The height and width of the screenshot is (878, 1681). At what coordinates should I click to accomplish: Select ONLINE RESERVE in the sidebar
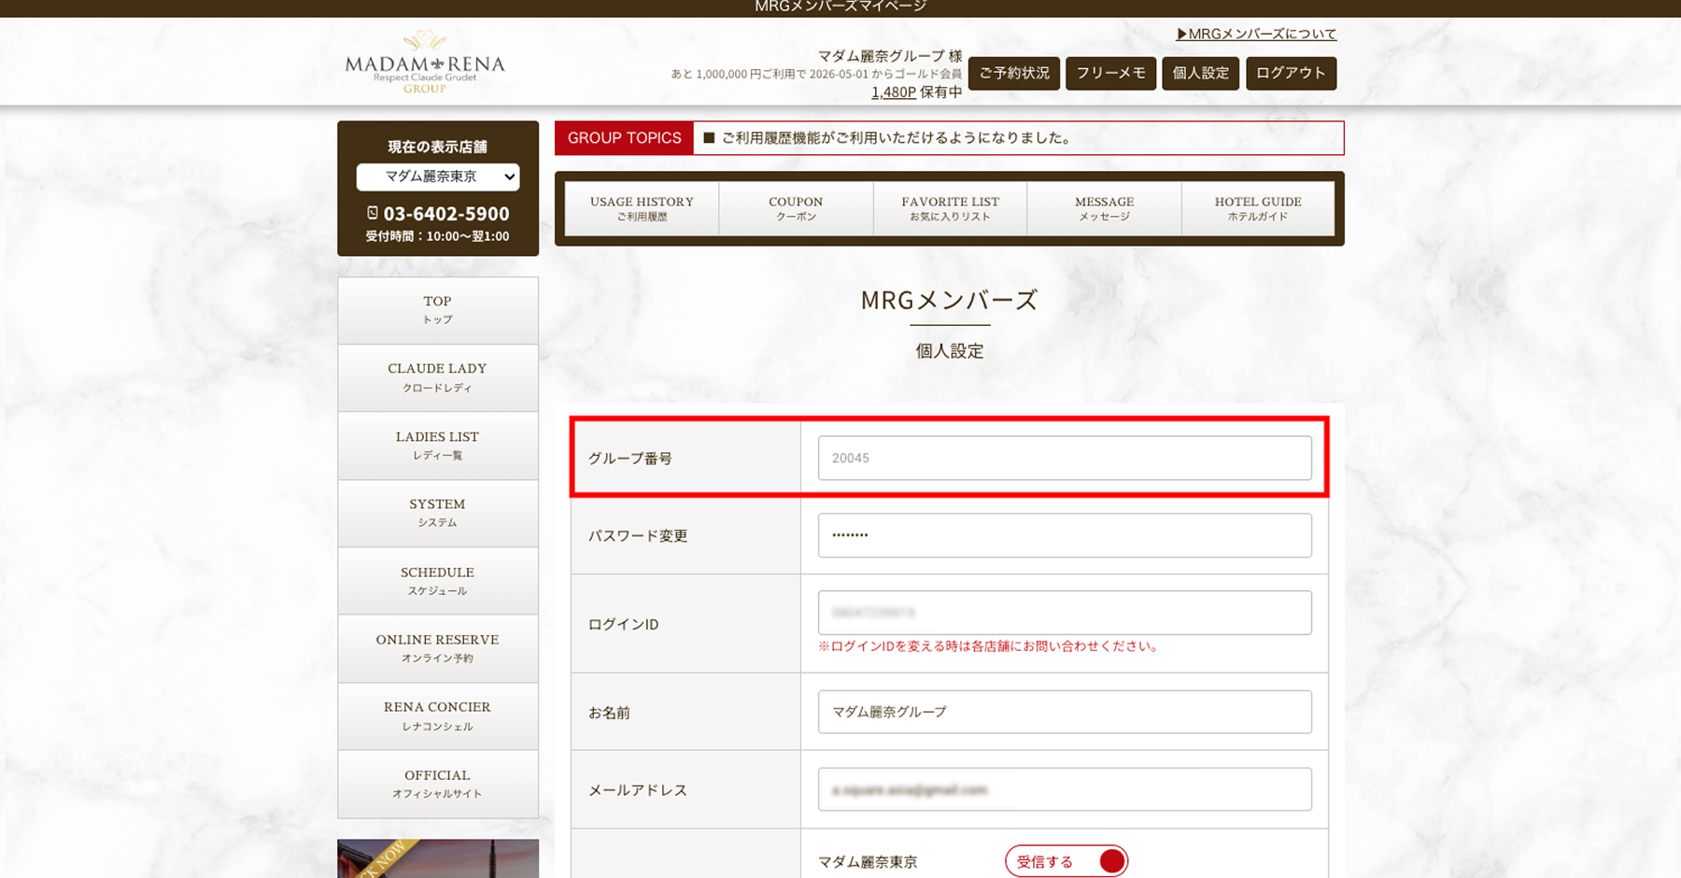click(438, 649)
